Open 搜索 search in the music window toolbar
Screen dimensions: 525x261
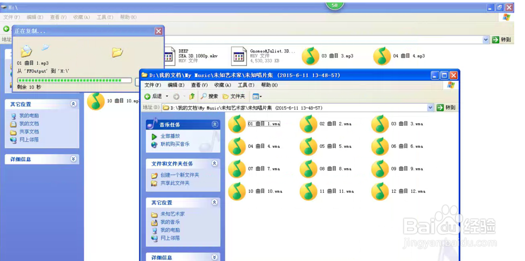tap(209, 96)
